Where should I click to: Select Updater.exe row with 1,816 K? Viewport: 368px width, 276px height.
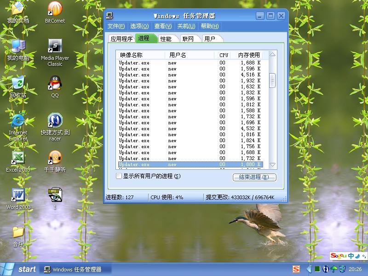(x=190, y=135)
